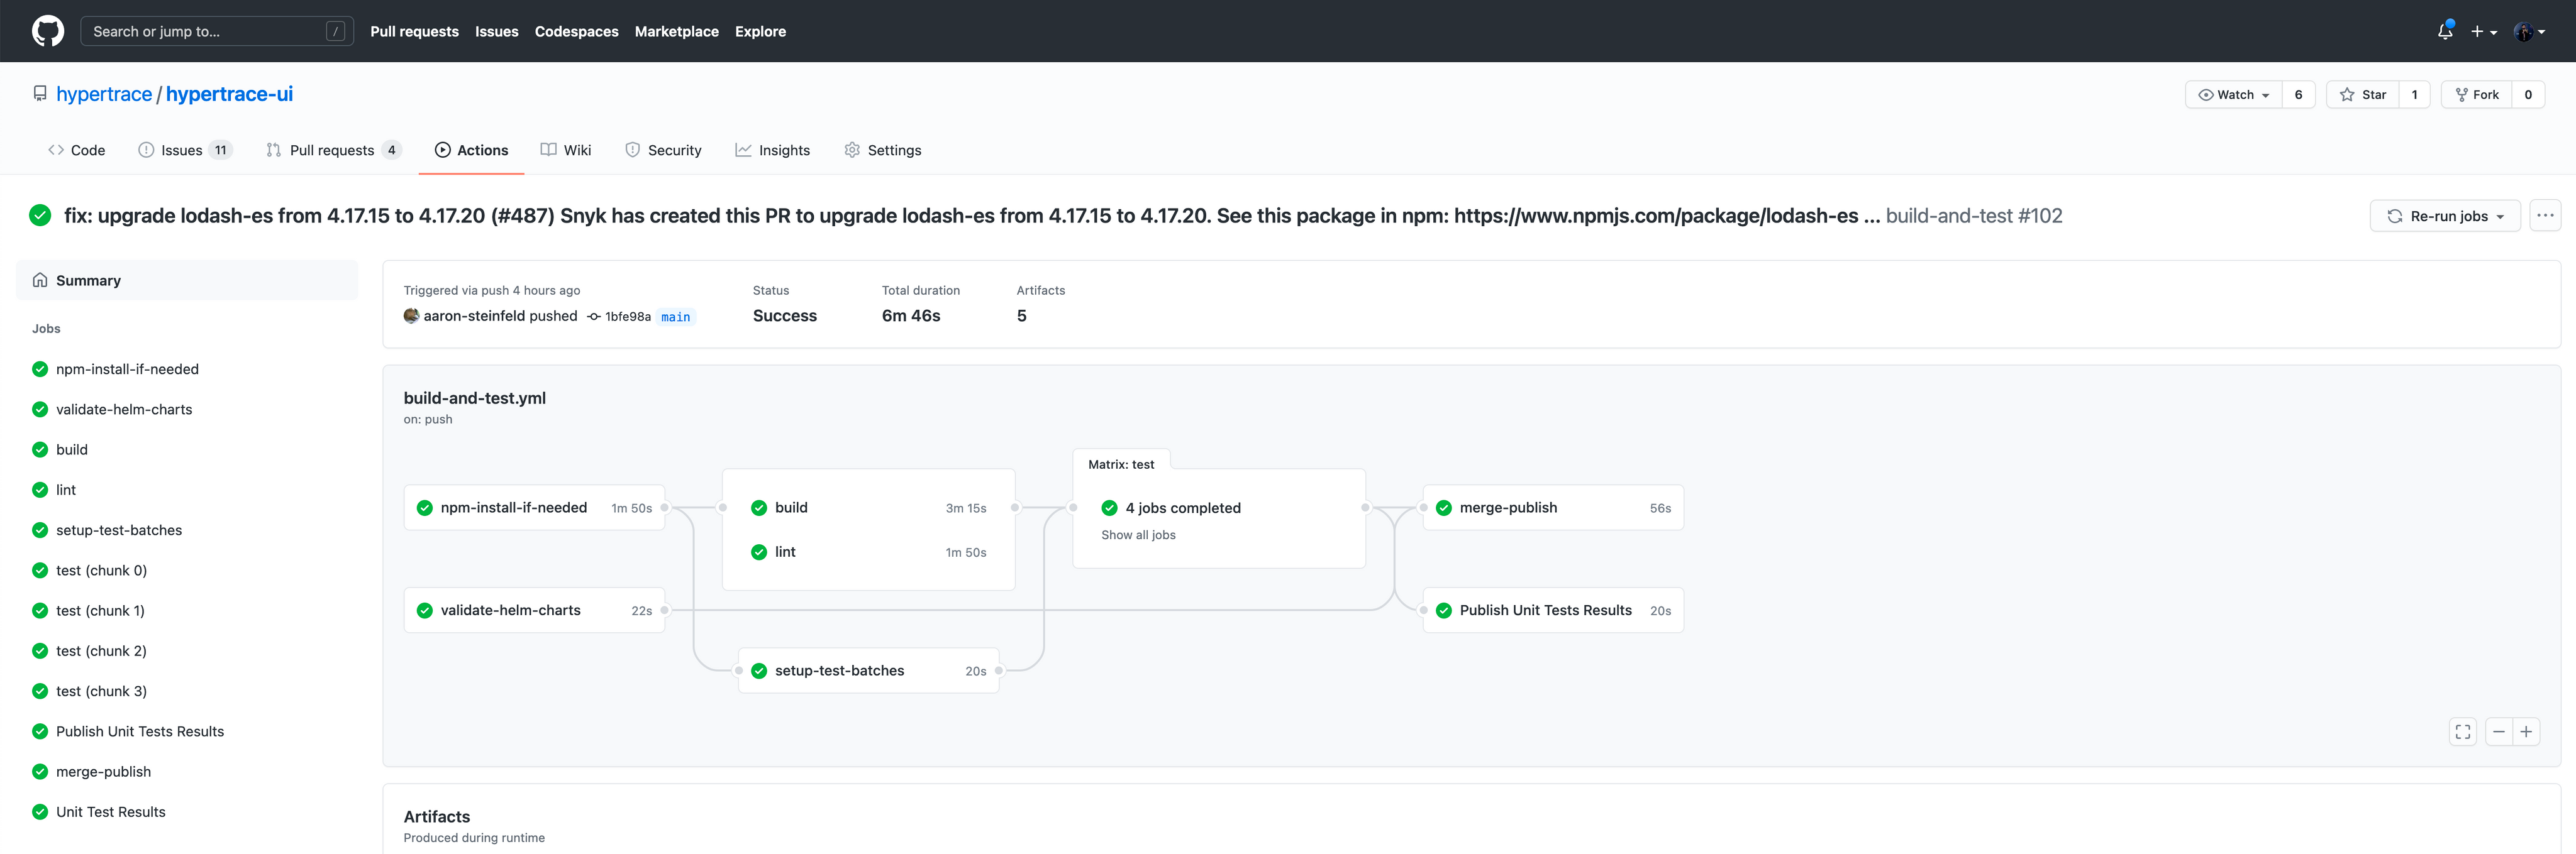This screenshot has width=2576, height=854.
Task: Click the 4 jobs completed matrix text
Action: pyautogui.click(x=1183, y=508)
